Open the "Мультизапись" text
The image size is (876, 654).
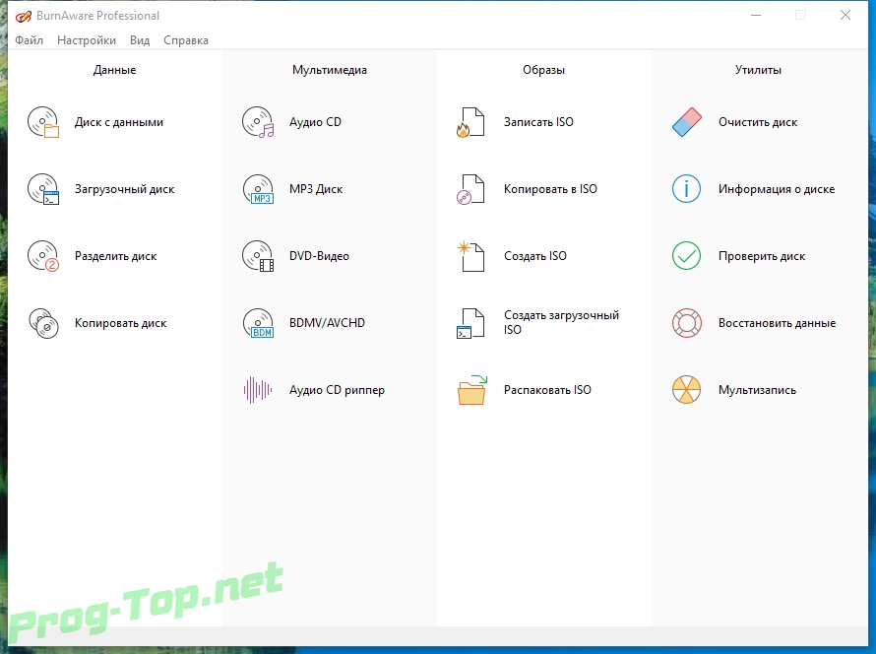click(x=757, y=390)
